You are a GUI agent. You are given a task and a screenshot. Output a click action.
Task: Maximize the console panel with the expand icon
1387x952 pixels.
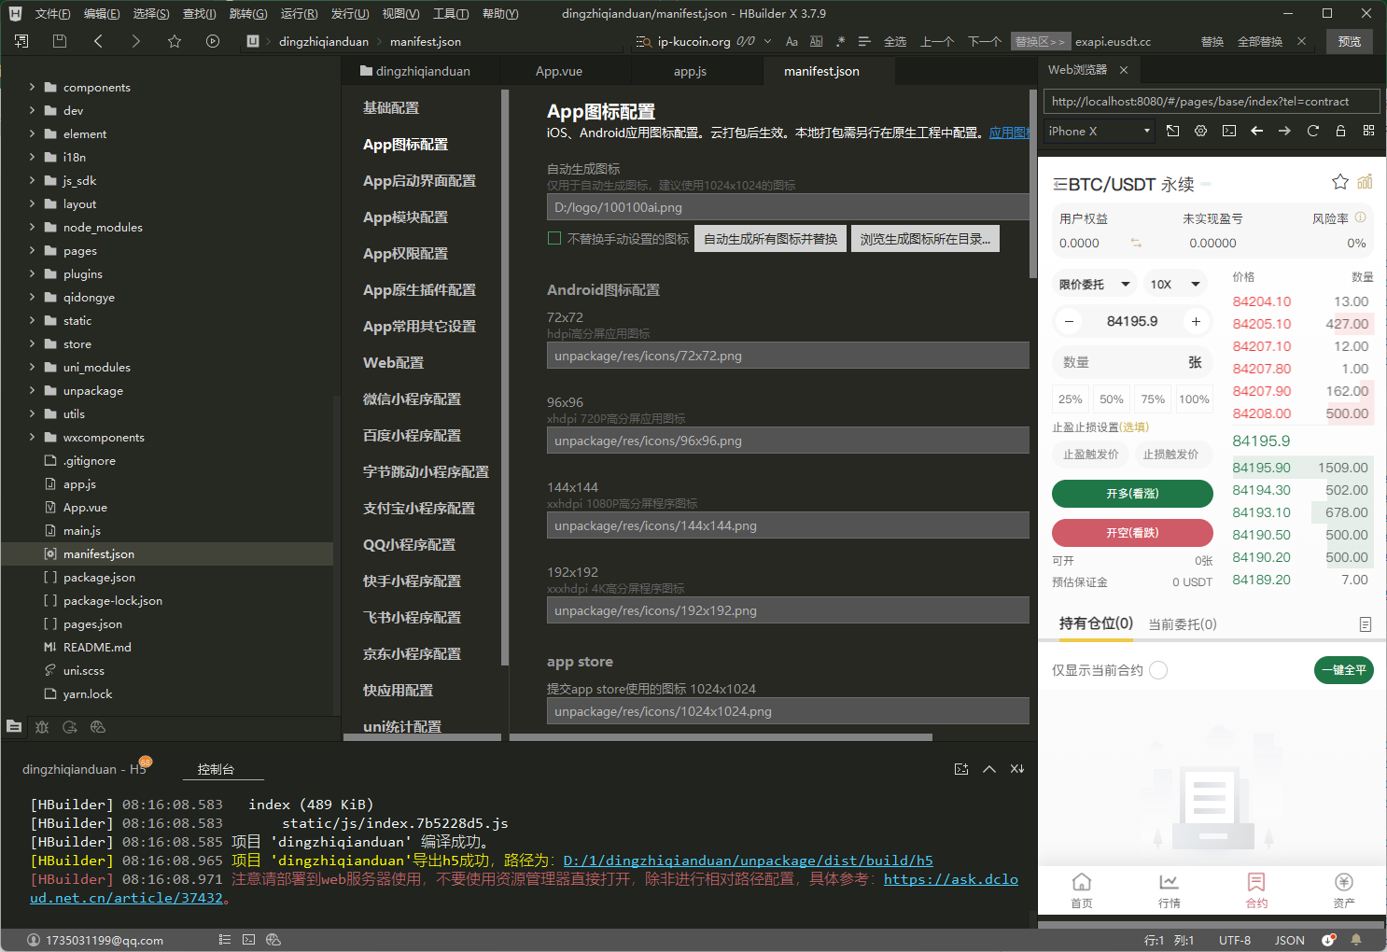tap(961, 769)
